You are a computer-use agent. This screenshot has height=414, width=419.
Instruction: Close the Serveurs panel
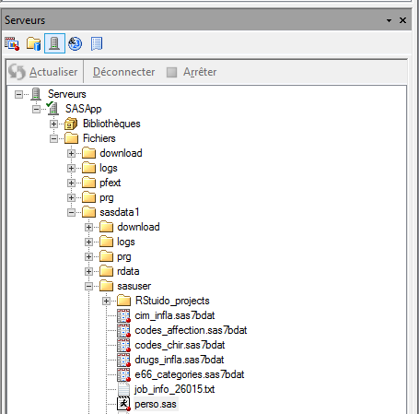point(402,20)
